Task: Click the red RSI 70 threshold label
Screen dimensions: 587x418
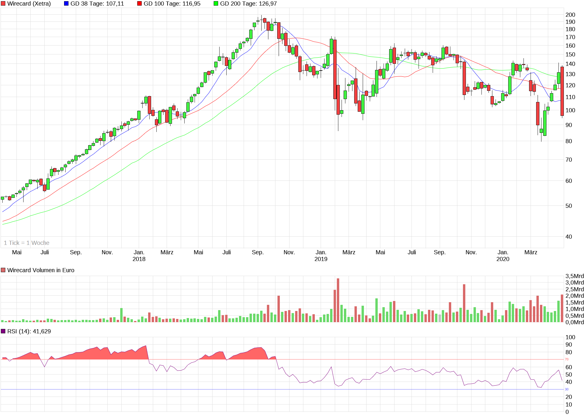Action: pyautogui.click(x=567, y=359)
